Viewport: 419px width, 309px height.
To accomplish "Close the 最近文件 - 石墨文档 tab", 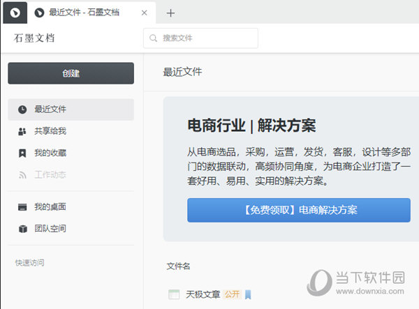I will point(145,13).
